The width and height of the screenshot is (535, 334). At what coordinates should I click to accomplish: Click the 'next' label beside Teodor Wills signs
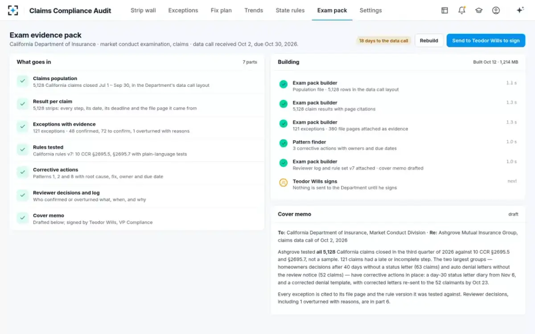pos(512,181)
